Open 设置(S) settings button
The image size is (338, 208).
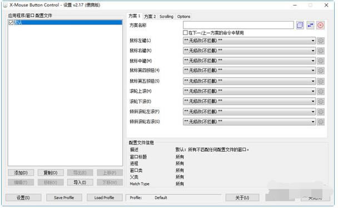point(23,197)
